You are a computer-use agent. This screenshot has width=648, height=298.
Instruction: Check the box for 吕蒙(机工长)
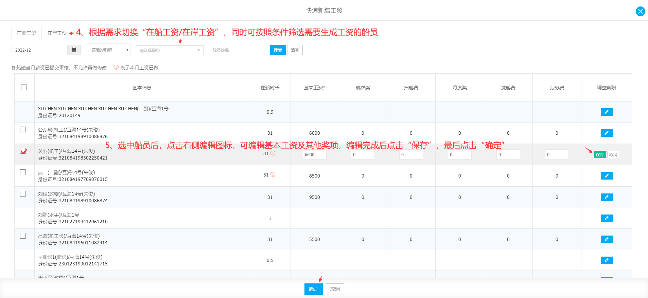tap(23, 236)
